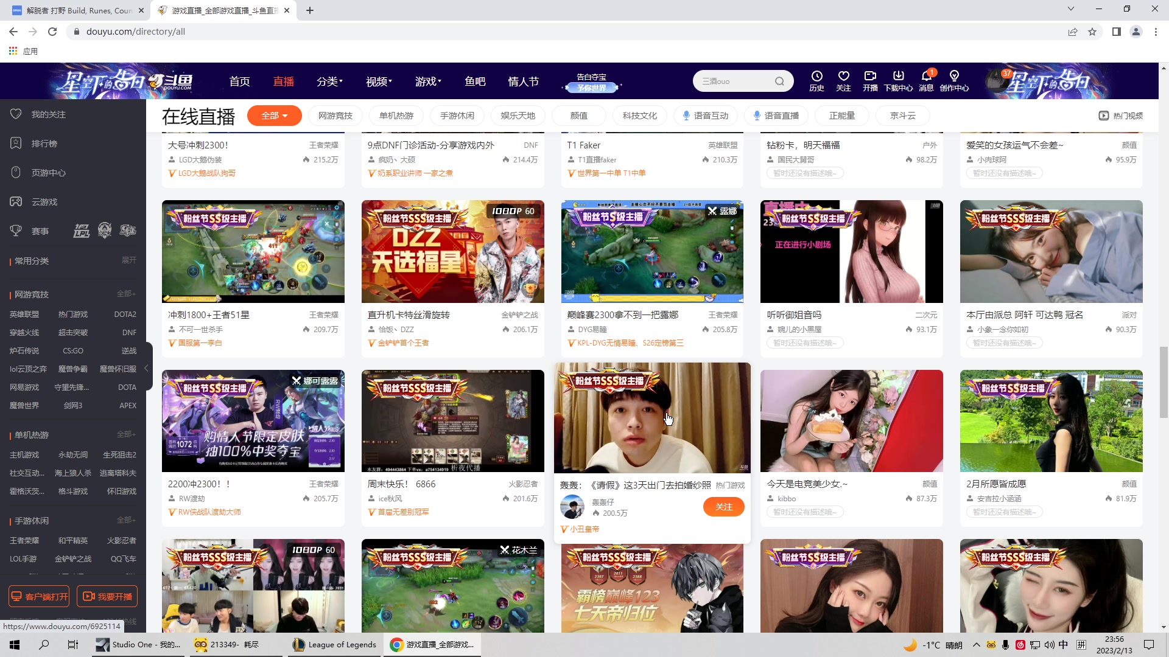Image resolution: width=1169 pixels, height=657 pixels.
Task: Click the search magnifier icon
Action: pos(779,81)
